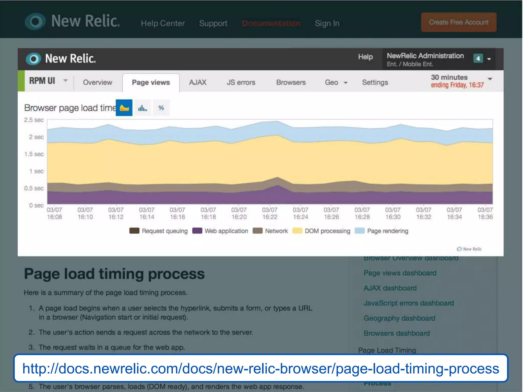Open the Browsers dashboard sidebar link
Viewport: 523px width, 392px height.
397,333
